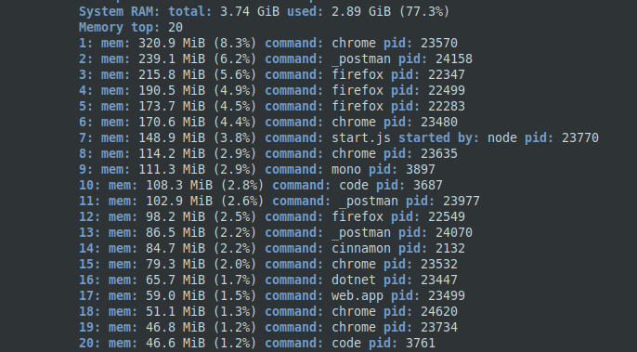Click the _postman pid 23977 line
The height and width of the screenshot is (352, 637).
click(x=279, y=202)
